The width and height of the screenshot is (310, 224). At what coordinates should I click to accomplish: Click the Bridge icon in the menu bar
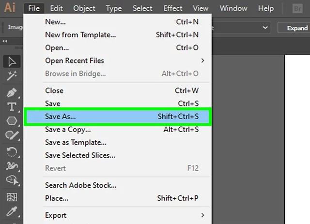click(298, 8)
